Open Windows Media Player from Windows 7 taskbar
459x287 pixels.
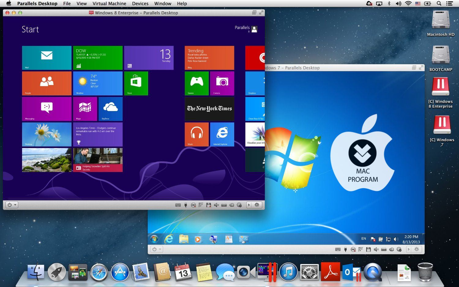(198, 239)
